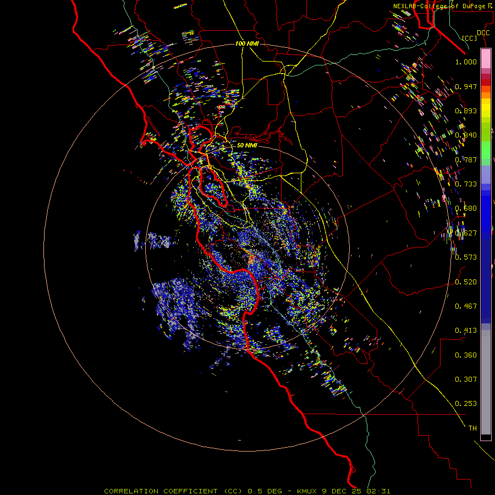
Task: Click the [CC] unit label above the scale
Action: click(470, 38)
